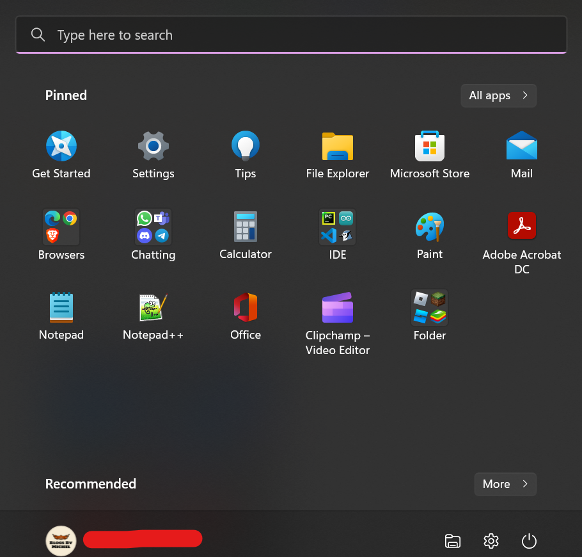Click the All apps button

click(x=498, y=95)
